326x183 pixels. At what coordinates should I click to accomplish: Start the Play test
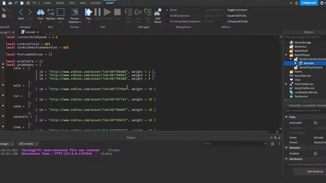[89, 12]
